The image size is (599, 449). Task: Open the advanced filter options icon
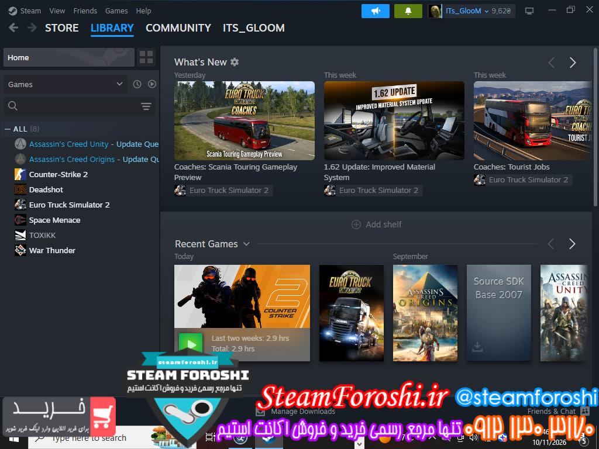(x=146, y=106)
